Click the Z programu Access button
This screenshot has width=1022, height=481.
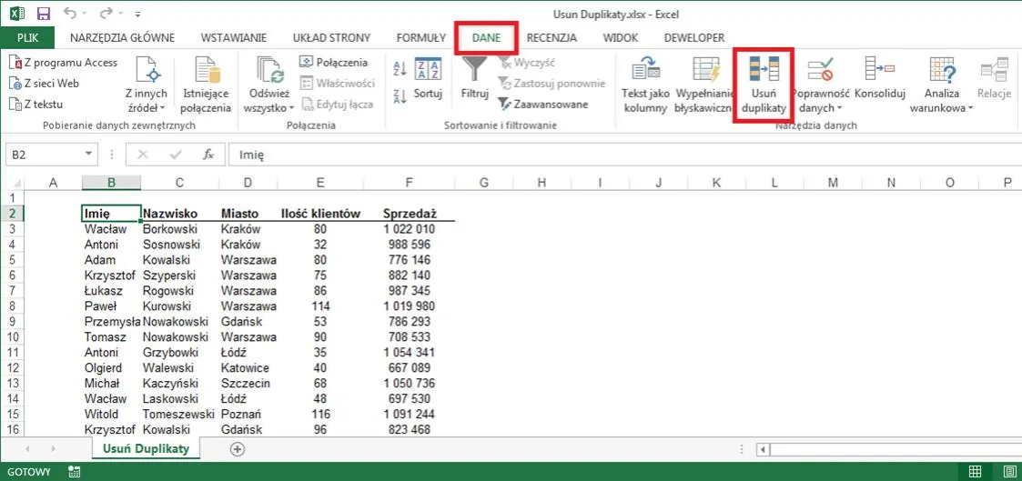64,62
